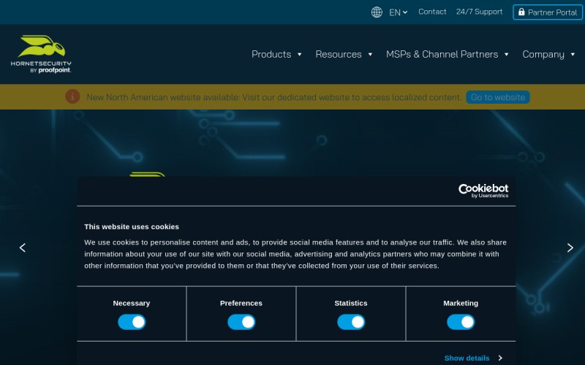The height and width of the screenshot is (365, 585).
Task: Toggle the Necessary cookies switch
Action: pos(132,322)
